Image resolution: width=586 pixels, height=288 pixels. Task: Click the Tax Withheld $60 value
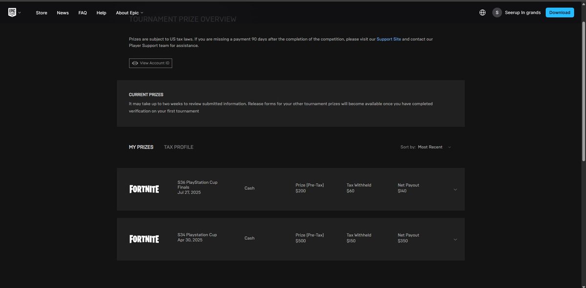(x=351, y=191)
